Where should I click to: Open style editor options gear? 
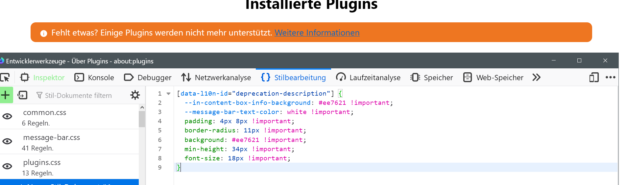coord(135,95)
